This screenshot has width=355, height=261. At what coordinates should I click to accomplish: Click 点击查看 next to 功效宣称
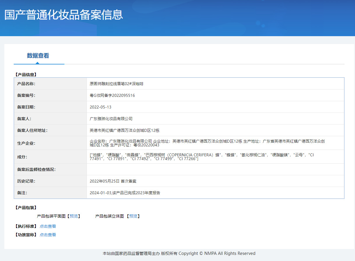pos(48,235)
